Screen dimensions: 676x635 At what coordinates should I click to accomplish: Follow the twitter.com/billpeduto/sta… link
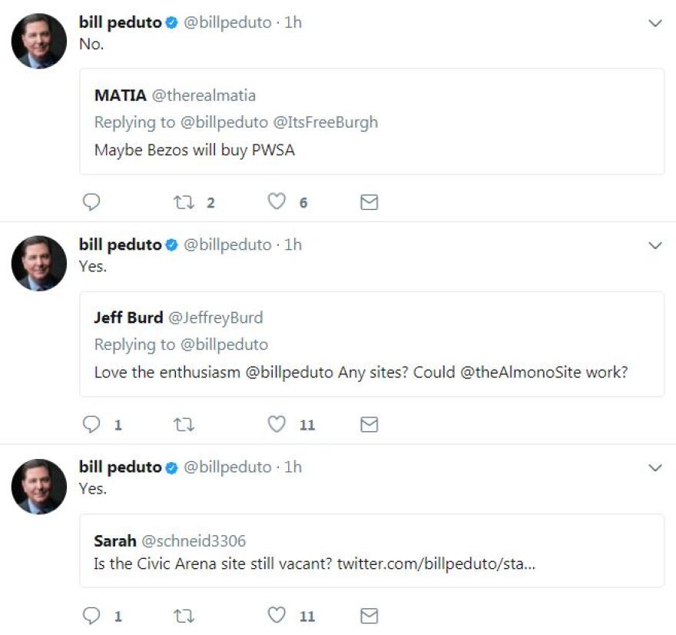tap(436, 564)
